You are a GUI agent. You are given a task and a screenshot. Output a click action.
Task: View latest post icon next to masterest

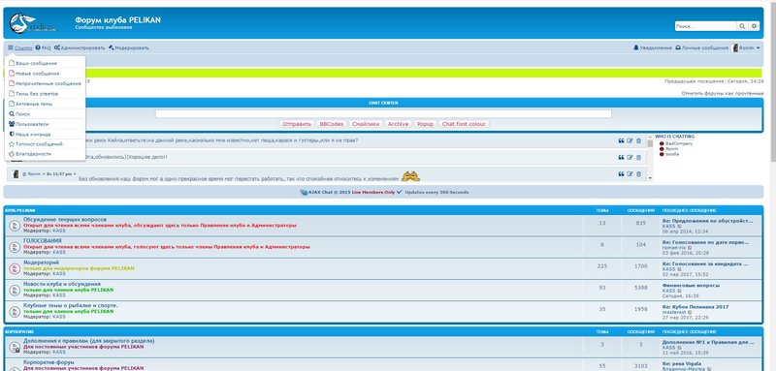(x=691, y=312)
